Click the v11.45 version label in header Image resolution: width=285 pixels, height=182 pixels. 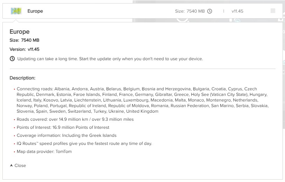(237, 11)
